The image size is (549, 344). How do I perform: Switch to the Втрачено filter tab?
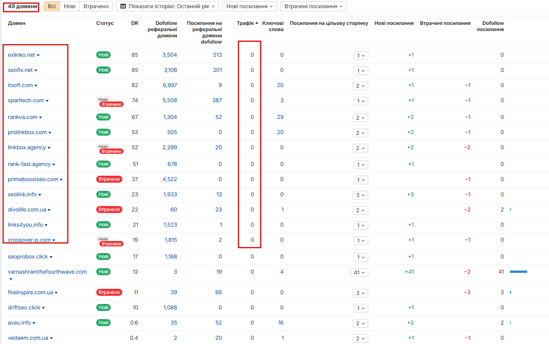96,6
